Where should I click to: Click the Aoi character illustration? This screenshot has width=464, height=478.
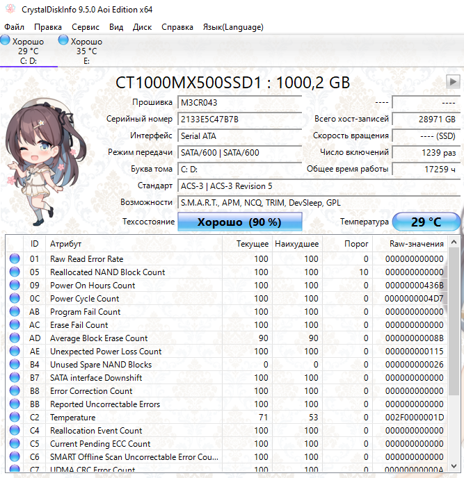[45, 162]
